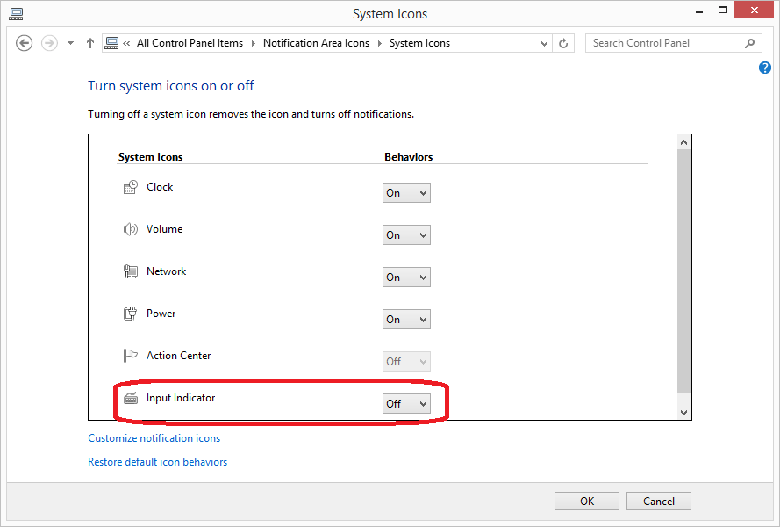The height and width of the screenshot is (527, 780).
Task: Open the Network behavior dropdown
Action: click(406, 277)
